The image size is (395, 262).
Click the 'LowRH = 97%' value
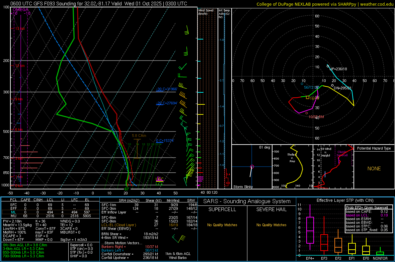(x=14, y=229)
